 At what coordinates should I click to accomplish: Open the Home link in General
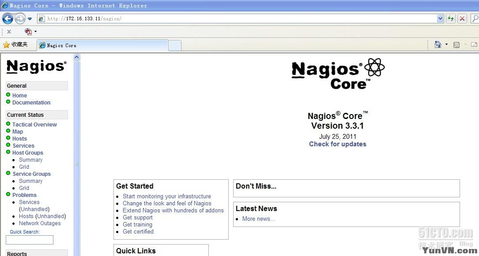pyautogui.click(x=19, y=95)
